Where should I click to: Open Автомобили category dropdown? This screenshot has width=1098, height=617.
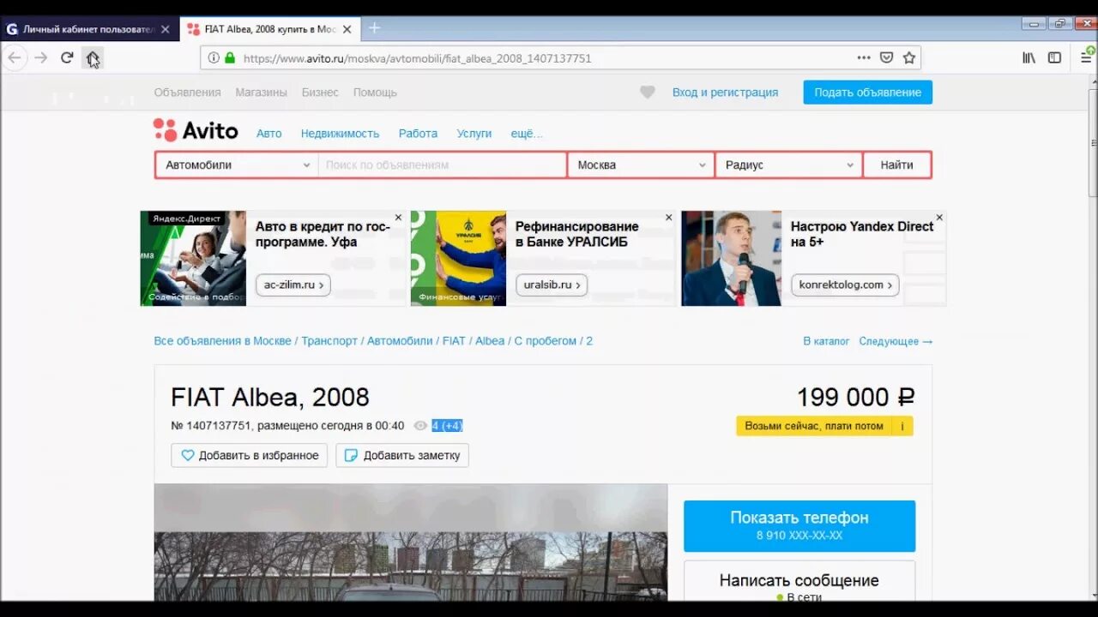pos(237,165)
